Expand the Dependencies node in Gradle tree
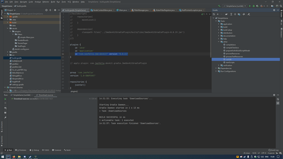Screen dimensions: 283x159 point(216,68)
